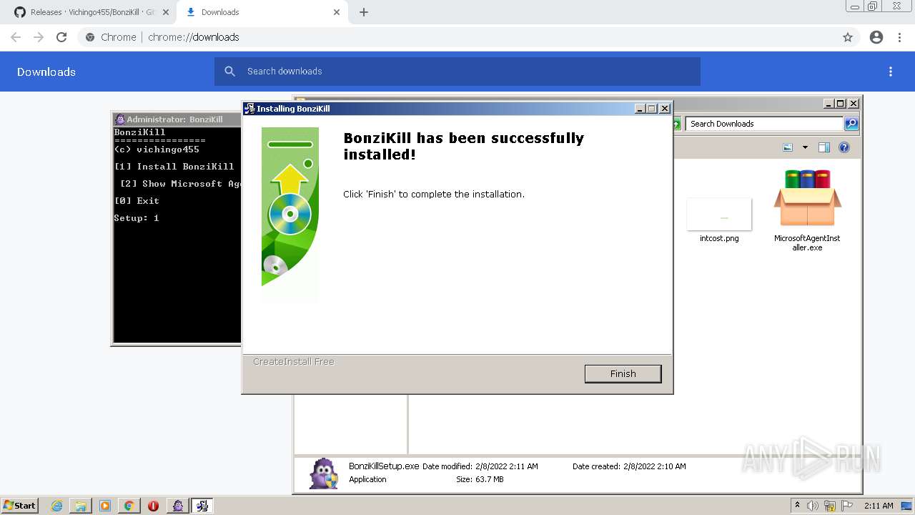The height and width of the screenshot is (515, 915).
Task: Click the chrome://downloads address bar
Action: [457, 37]
